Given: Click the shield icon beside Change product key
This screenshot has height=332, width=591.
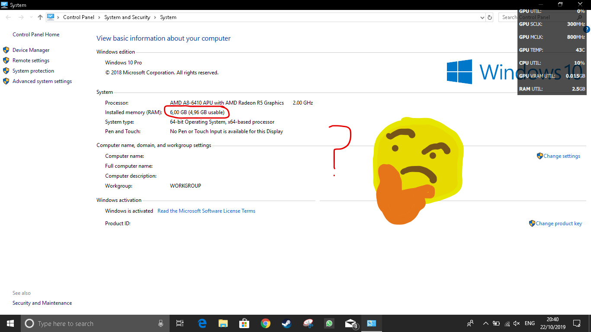Looking at the screenshot, I should [x=532, y=223].
